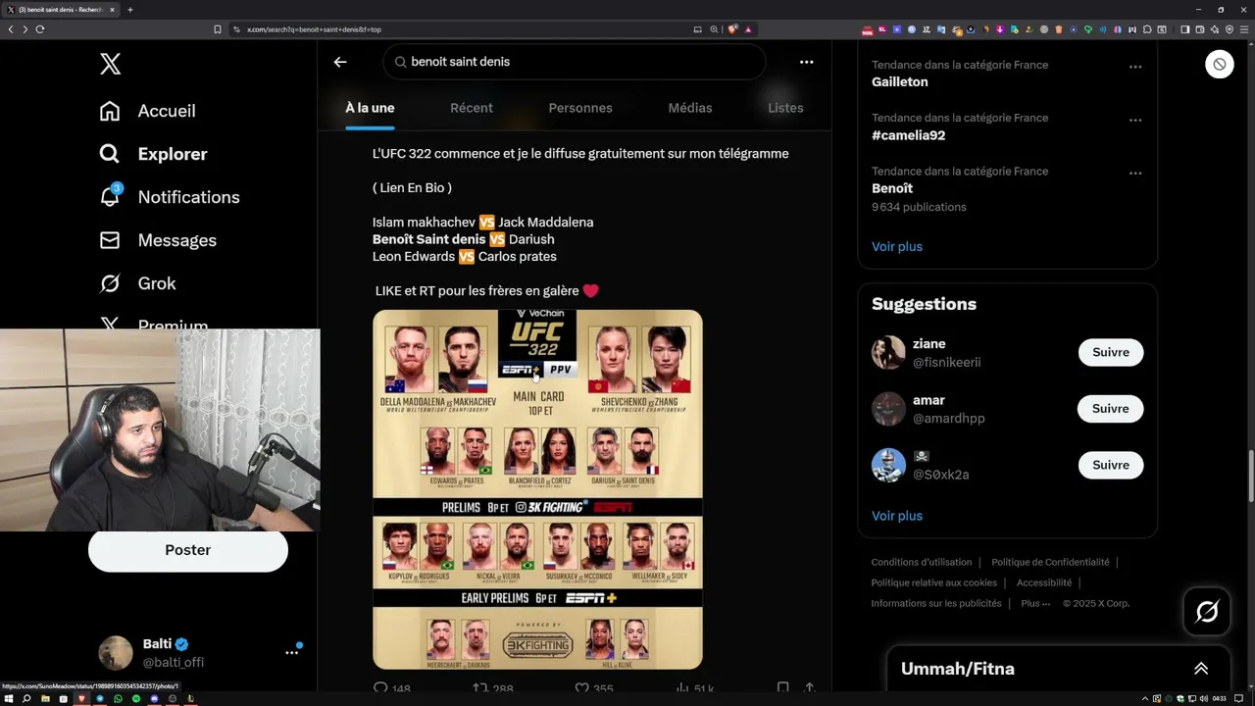Open Balti account menu dots
Viewport: 1255px width, 706px height.
[x=291, y=652]
